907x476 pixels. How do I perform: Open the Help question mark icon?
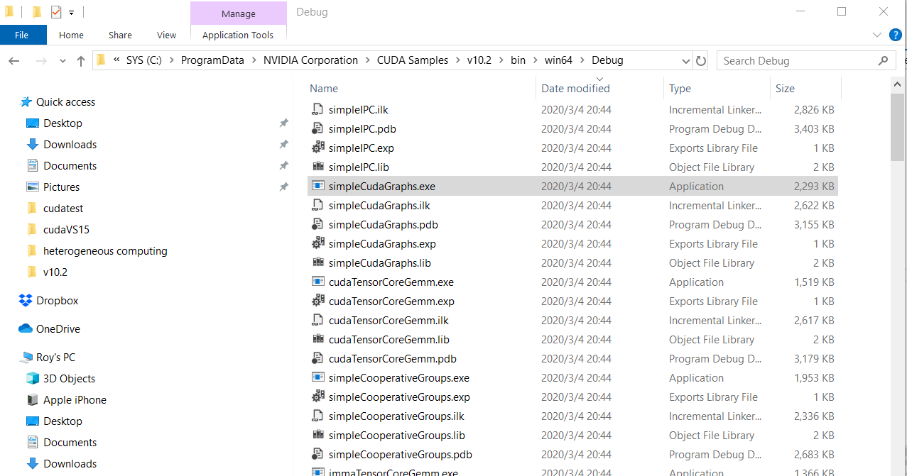tap(895, 35)
